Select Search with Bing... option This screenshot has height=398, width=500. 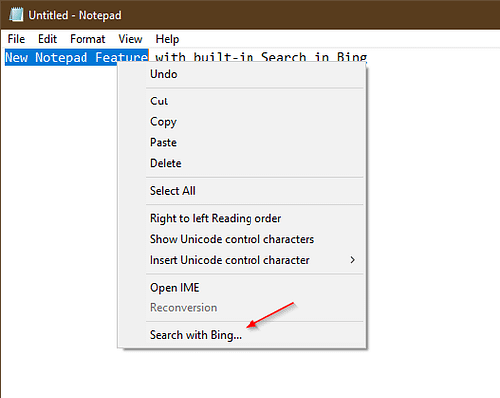coord(242,335)
